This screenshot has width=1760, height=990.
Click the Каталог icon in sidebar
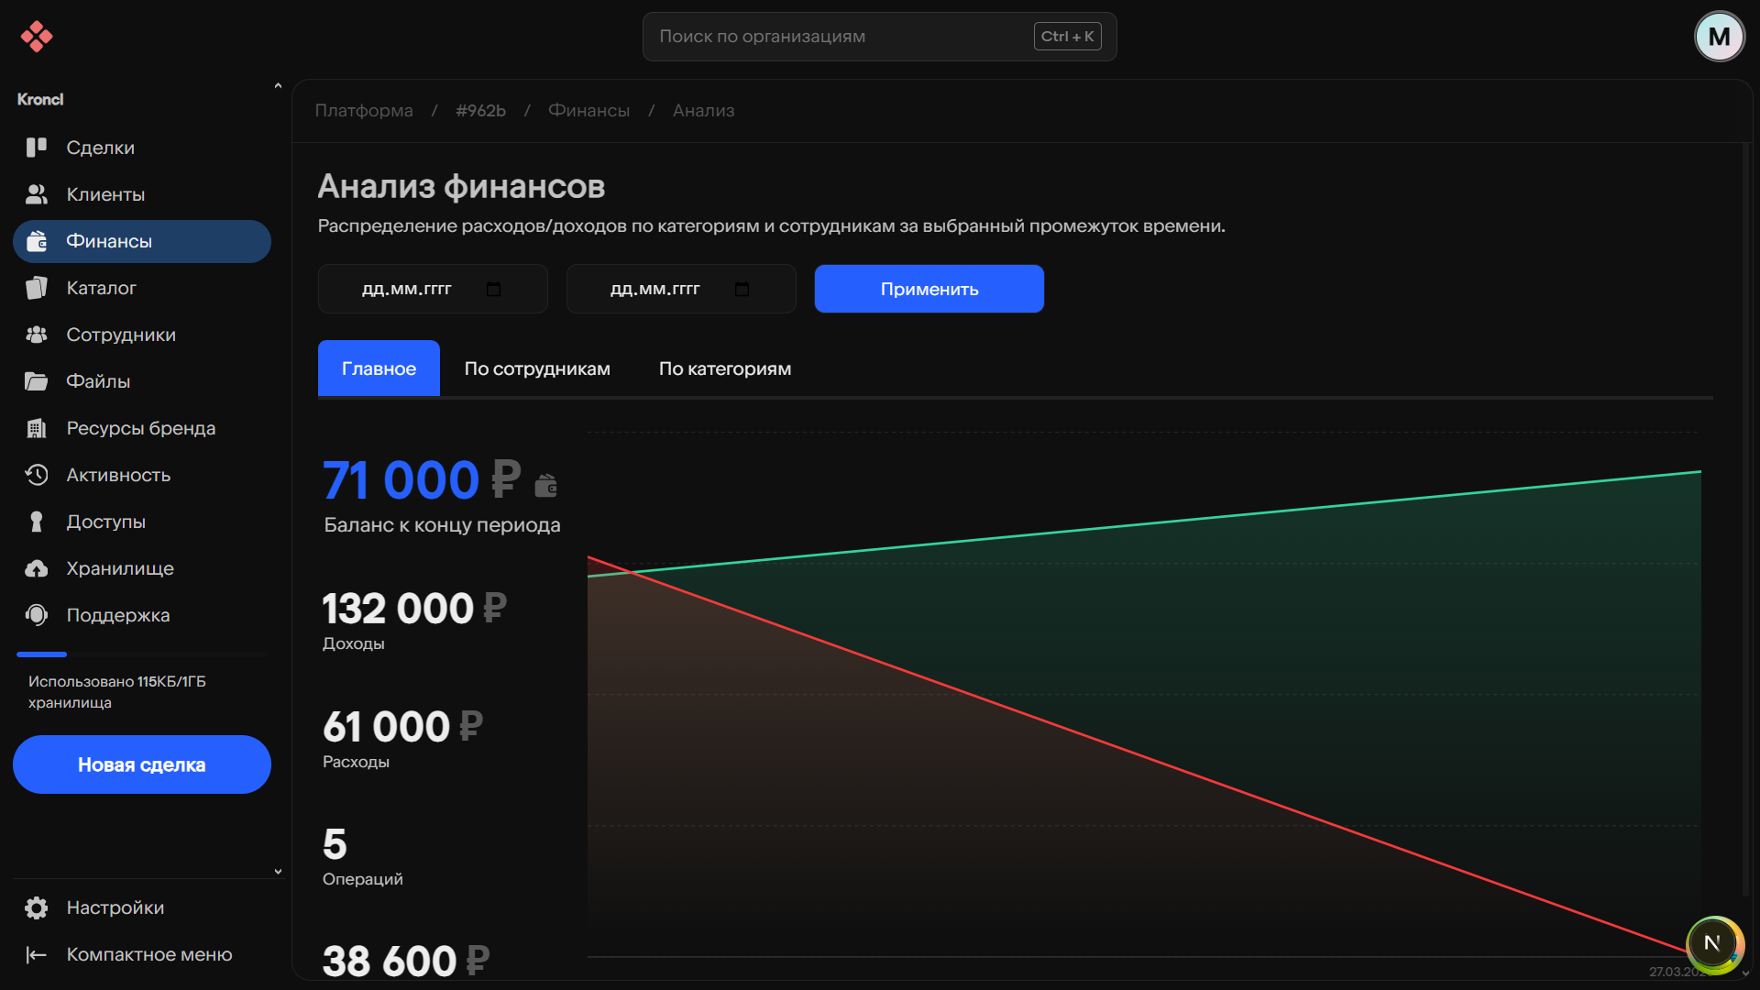(37, 288)
